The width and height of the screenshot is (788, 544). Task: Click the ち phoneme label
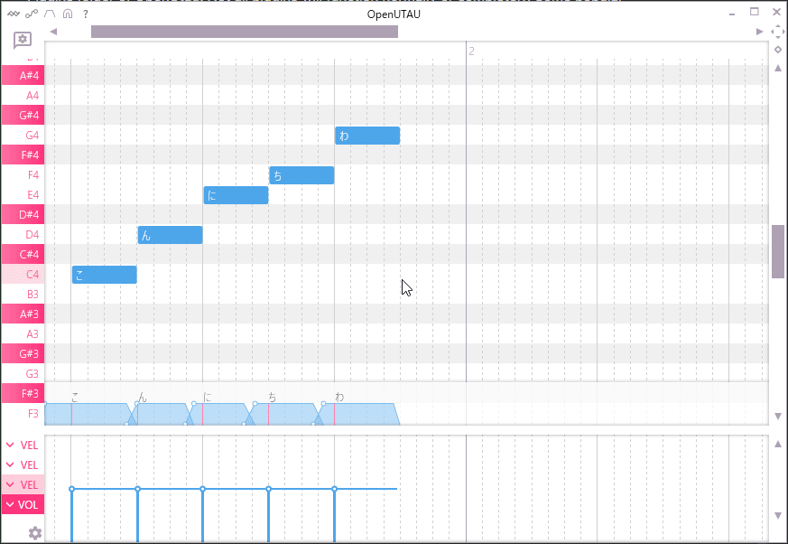272,397
